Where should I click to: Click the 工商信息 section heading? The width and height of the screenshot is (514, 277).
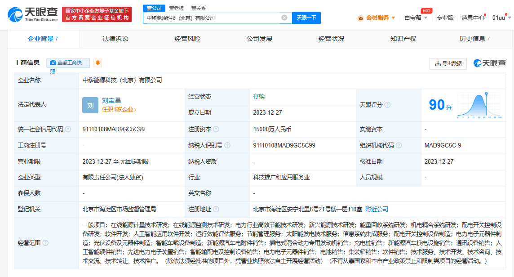27,63
